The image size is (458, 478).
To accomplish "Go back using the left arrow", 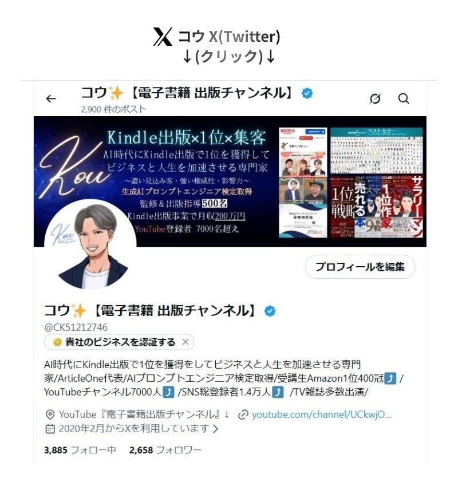I will [x=51, y=98].
